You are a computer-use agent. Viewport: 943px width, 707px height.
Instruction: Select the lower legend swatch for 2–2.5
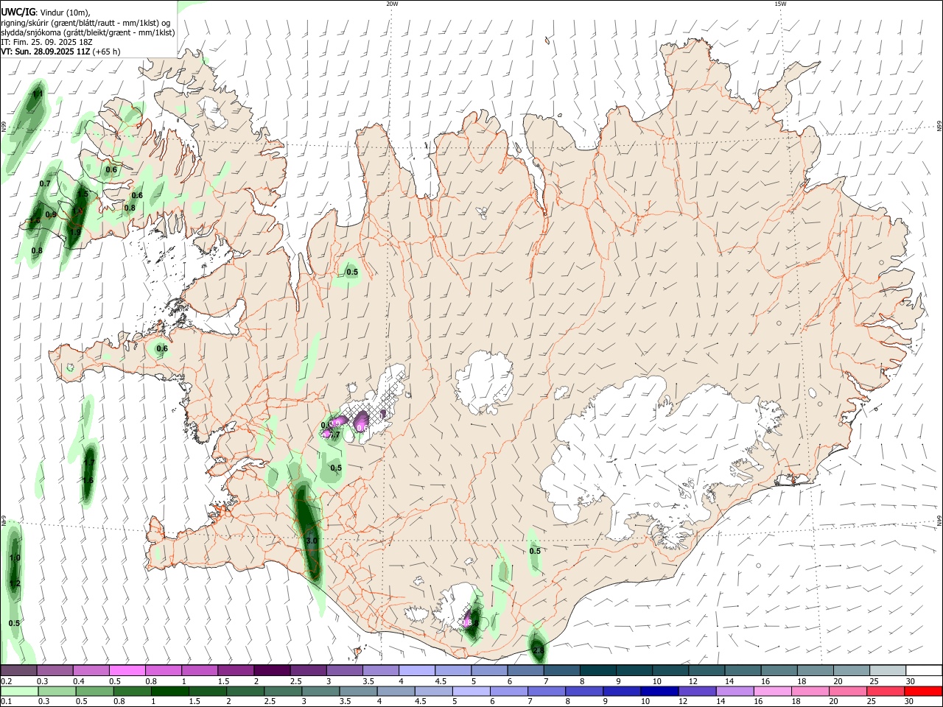[x=245, y=691]
